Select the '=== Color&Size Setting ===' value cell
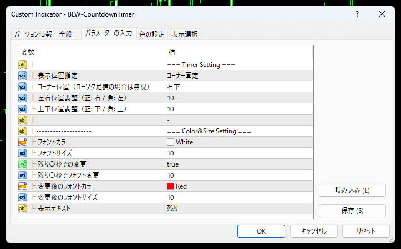Viewport: 401px width, 249px height. tap(239, 131)
